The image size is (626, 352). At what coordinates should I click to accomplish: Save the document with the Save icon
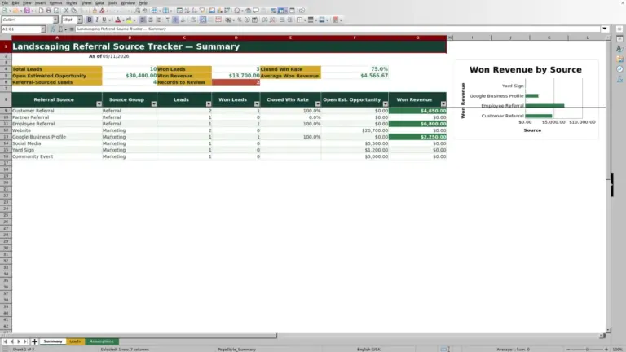tap(26, 11)
